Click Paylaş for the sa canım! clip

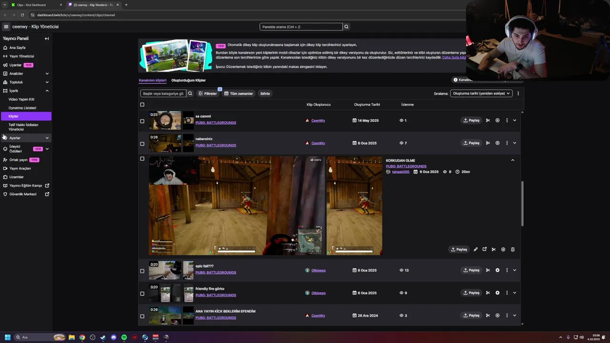pos(471,121)
